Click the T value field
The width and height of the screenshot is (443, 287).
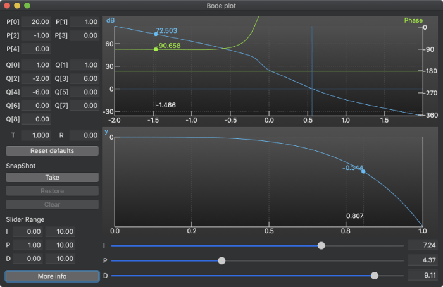(37, 135)
